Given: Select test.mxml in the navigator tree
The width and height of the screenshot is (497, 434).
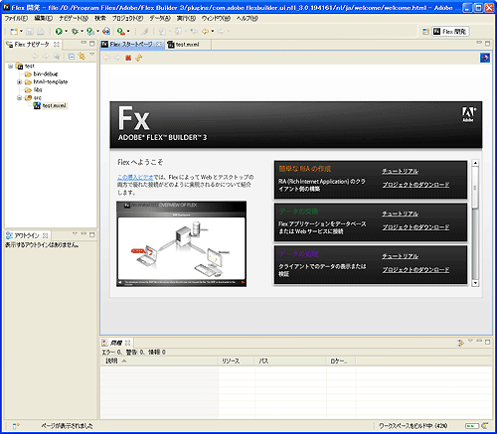Looking at the screenshot, I should [51, 106].
